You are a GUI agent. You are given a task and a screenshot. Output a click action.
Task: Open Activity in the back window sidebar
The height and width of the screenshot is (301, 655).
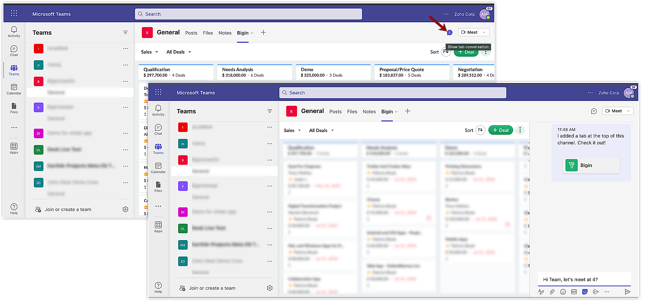tap(14, 32)
